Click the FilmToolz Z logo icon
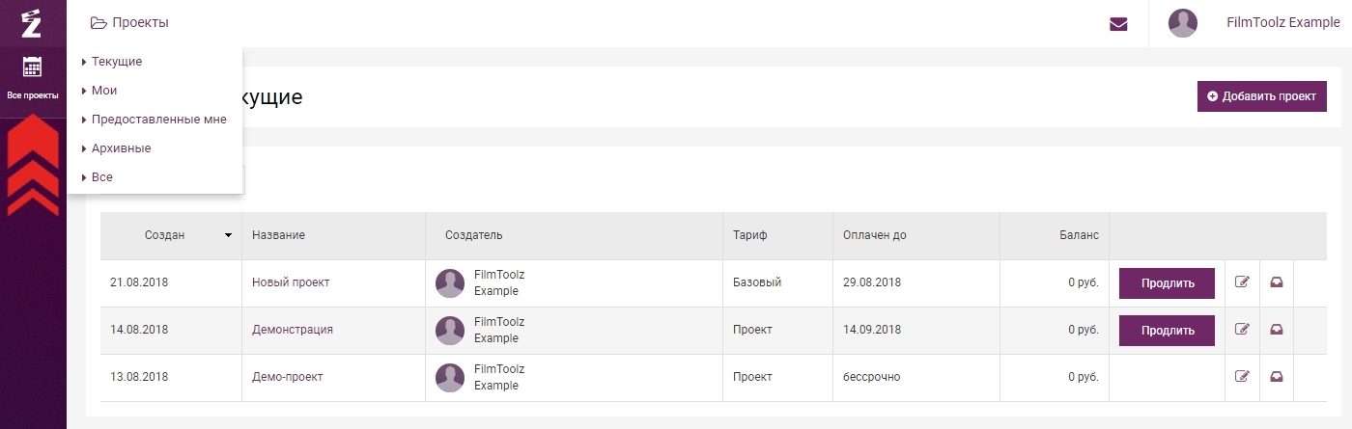Image resolution: width=1352 pixels, height=429 pixels. pos(32,22)
